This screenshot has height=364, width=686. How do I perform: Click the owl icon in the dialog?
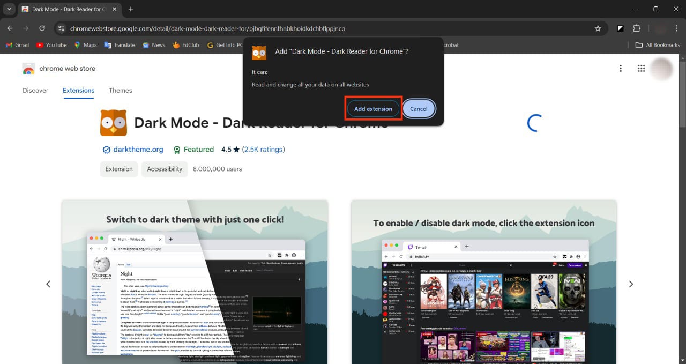259,53
